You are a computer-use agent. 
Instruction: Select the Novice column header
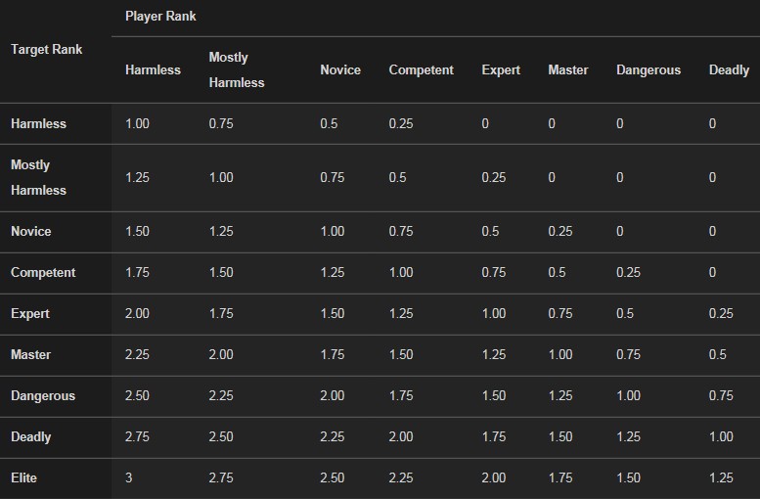click(x=340, y=69)
